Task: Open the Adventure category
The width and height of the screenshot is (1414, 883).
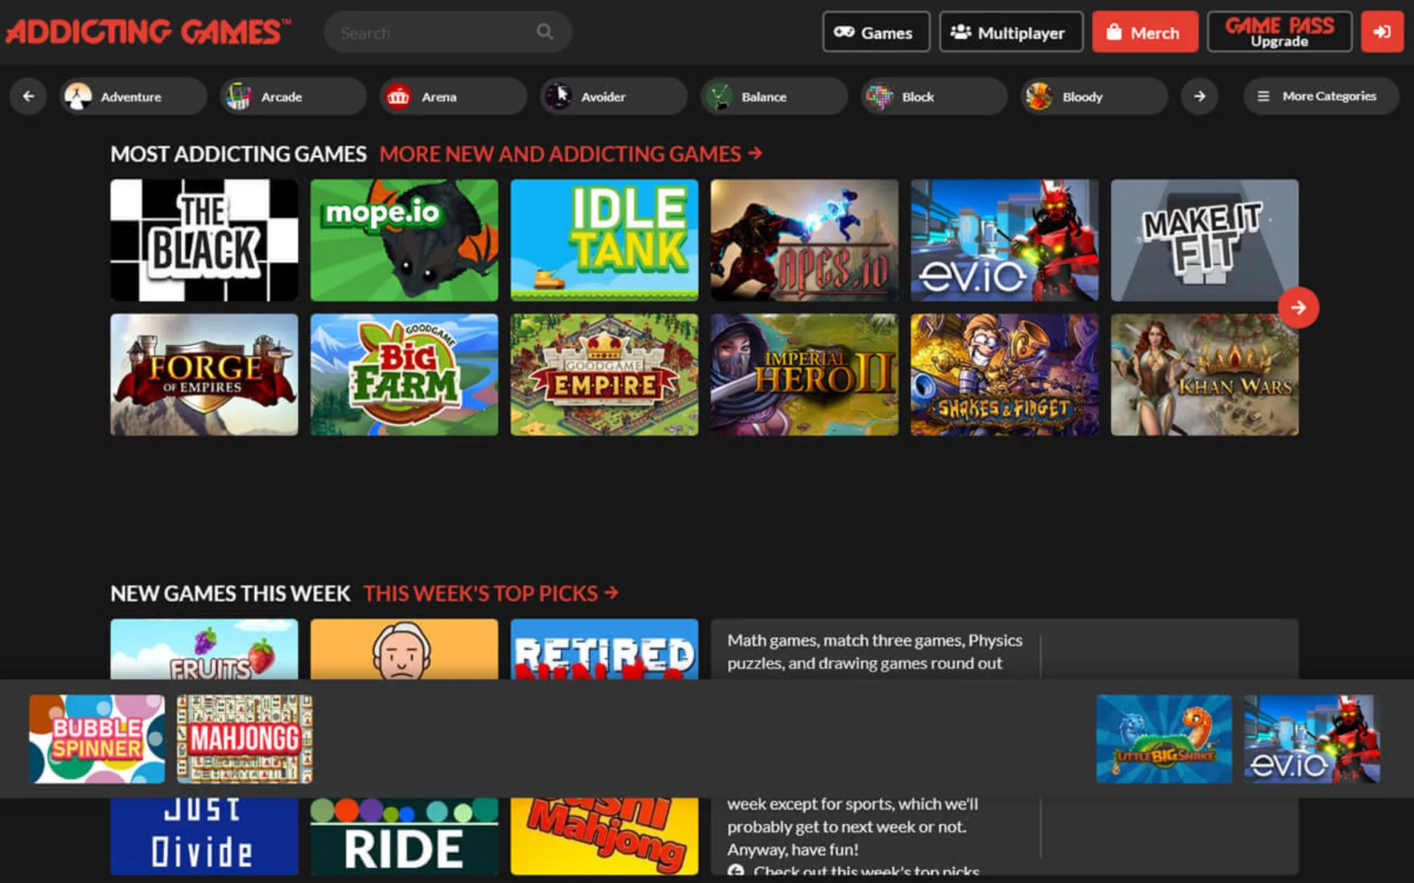Action: 133,96
